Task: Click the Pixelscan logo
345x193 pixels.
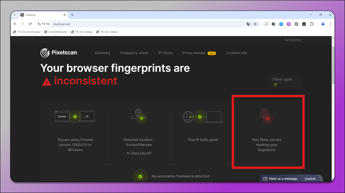Action: pyautogui.click(x=59, y=53)
